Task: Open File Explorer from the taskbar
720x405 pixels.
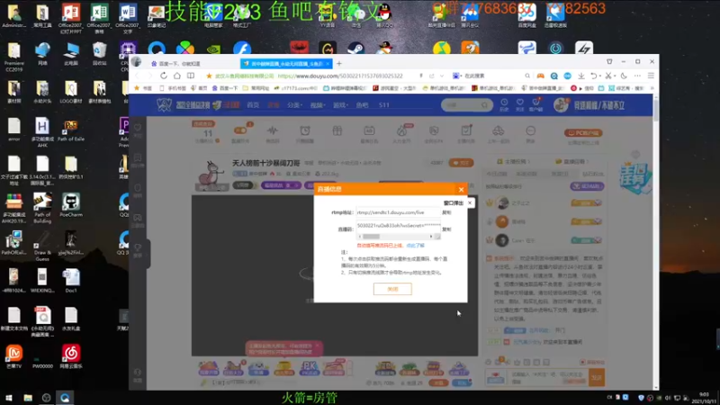Action: [28, 398]
